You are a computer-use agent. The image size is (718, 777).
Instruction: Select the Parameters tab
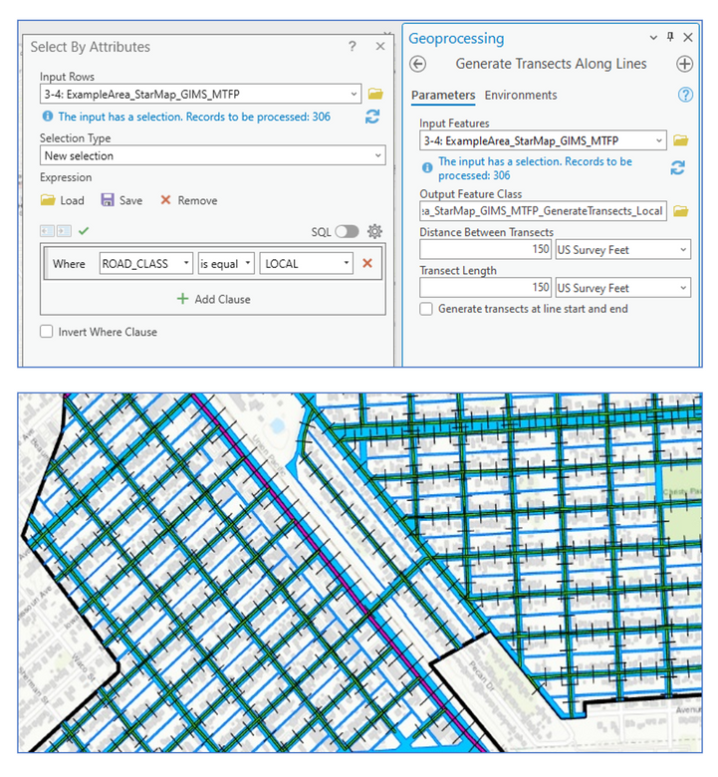[x=443, y=95]
